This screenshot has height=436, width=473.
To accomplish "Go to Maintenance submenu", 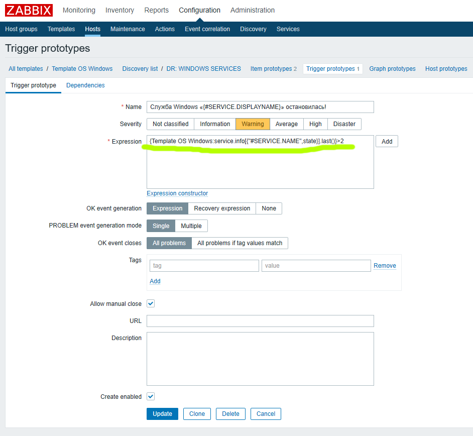I will (128, 29).
